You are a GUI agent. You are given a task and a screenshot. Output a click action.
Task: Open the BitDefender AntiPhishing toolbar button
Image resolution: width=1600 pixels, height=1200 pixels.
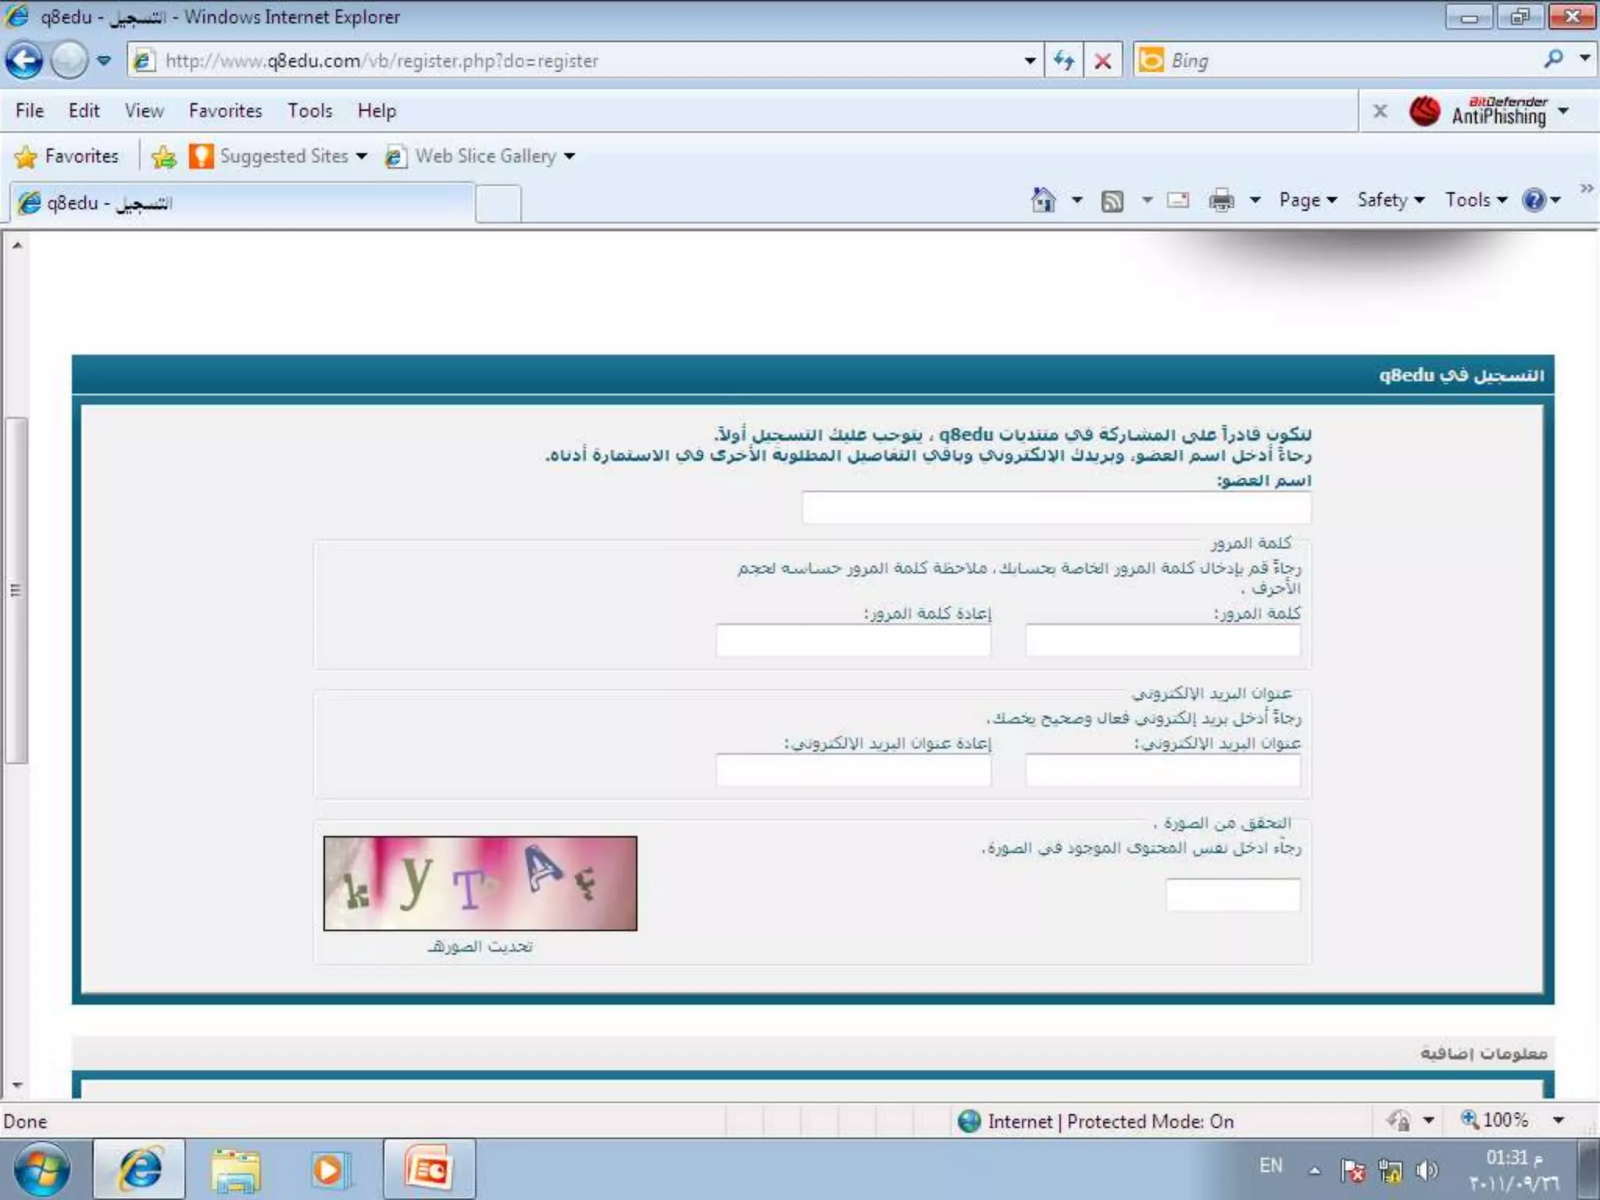point(1488,112)
